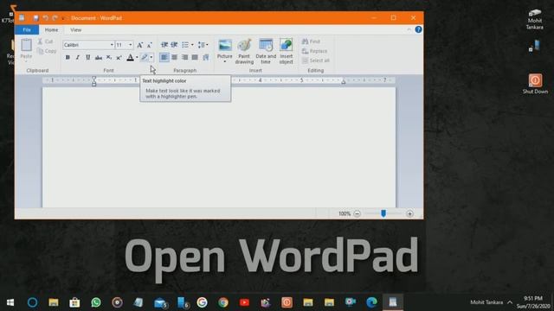This screenshot has height=311, width=554.
Task: Click Copy in Clipboard group
Action: click(47, 51)
